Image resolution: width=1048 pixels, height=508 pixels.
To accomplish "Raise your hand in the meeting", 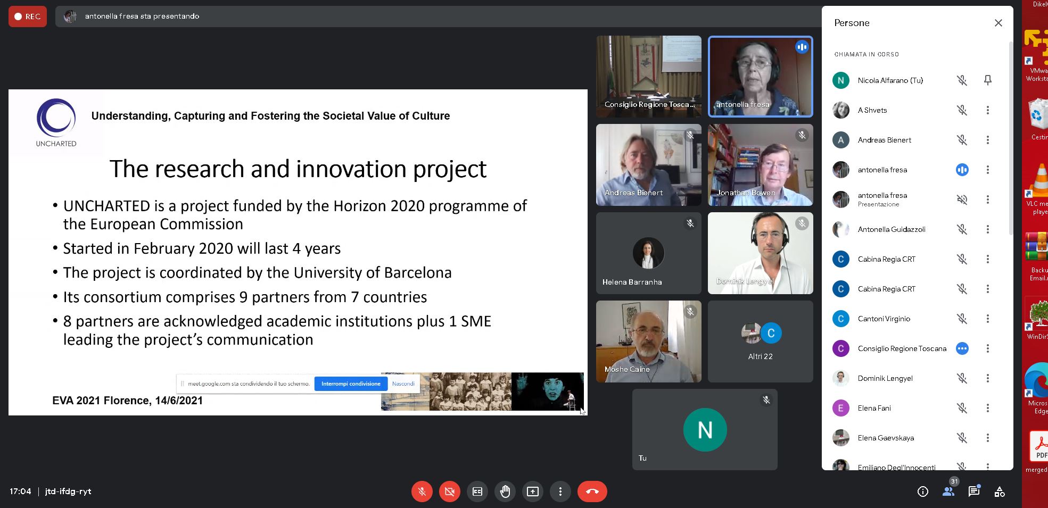I will [x=505, y=492].
